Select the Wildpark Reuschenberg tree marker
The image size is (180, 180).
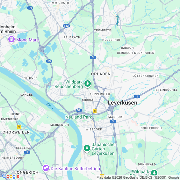[x=88, y=84]
